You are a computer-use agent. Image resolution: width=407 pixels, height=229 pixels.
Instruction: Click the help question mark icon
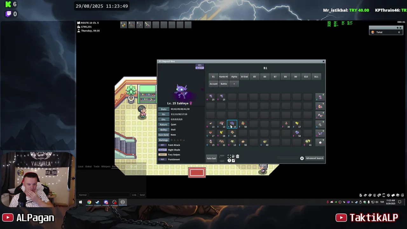[x=229, y=160]
